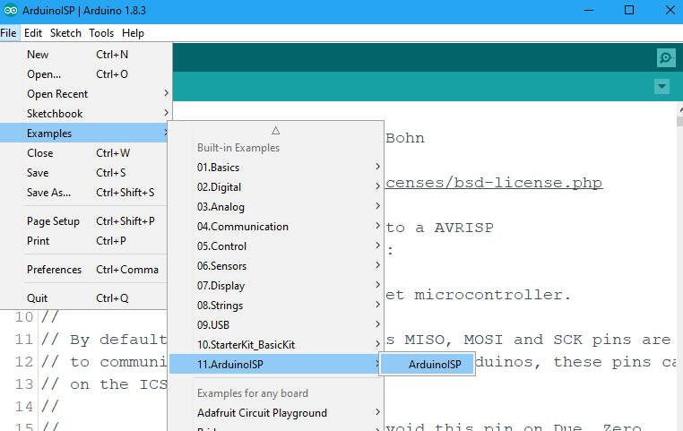Open Preferences from the File menu
Image resolution: width=683 pixels, height=431 pixels.
pyautogui.click(x=83, y=270)
